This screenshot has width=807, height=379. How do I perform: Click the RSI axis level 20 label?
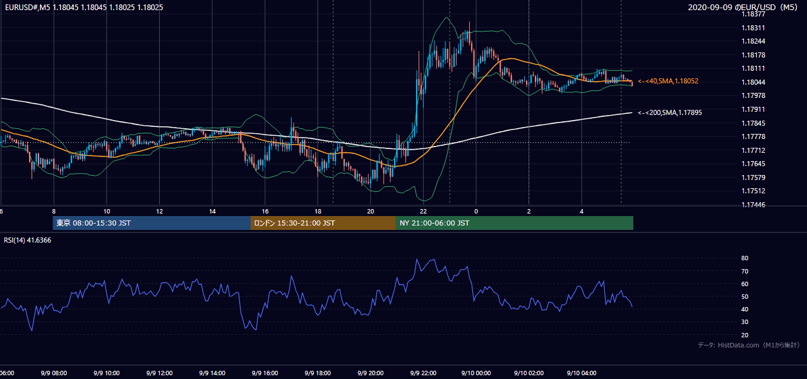[x=744, y=335]
